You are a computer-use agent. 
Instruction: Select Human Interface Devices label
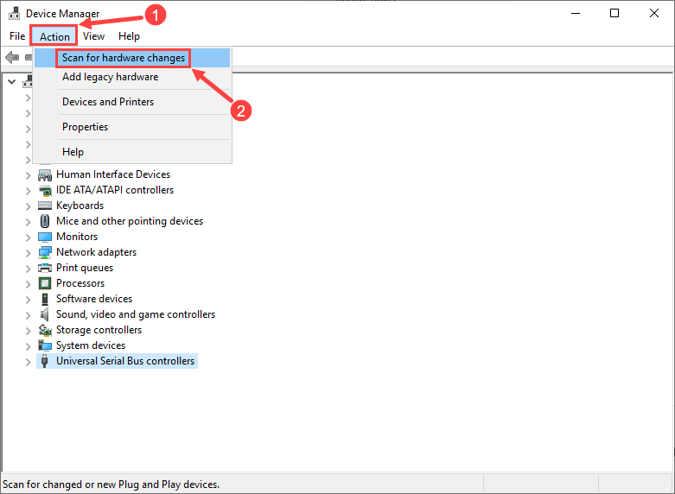click(113, 174)
